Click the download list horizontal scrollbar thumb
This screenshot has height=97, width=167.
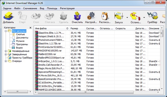[x=86, y=92]
